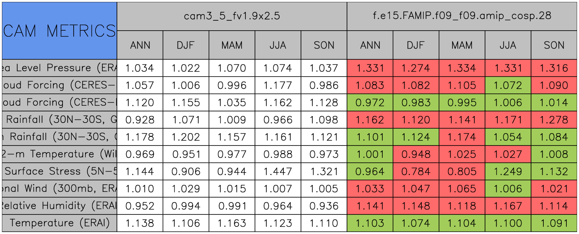Image resolution: width=579 pixels, height=234 pixels.
Task: Select JJA header under the f.e15.FAMIP case
Action: click(x=508, y=45)
